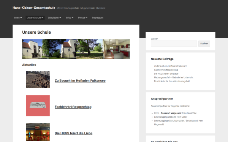Open 'Zu Besuch im Hofladen Falkensee' headline
228x142 pixels.
coord(80,81)
